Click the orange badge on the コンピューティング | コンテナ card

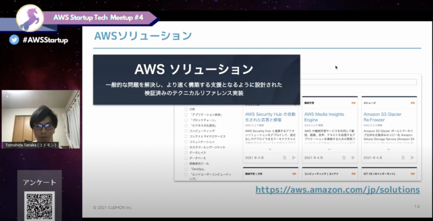354,174
